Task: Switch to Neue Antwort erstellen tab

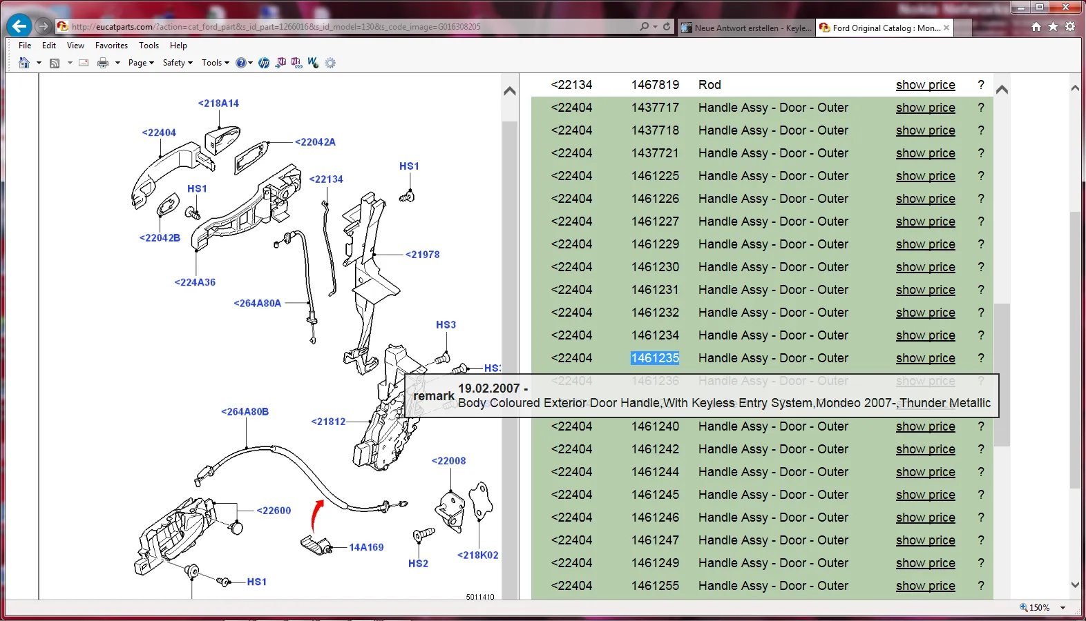Action: (x=746, y=28)
